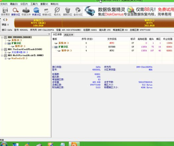Click the drive icon beside 系统(E:) in tree

(9, 40)
